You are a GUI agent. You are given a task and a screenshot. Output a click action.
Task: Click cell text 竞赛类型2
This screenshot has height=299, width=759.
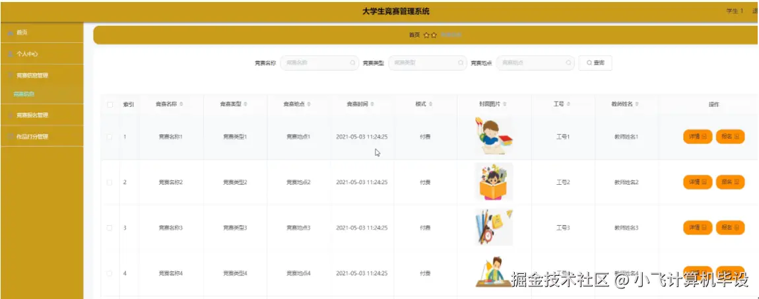coord(235,182)
